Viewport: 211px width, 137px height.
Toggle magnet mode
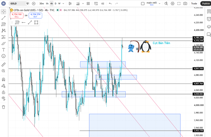pos(3,79)
